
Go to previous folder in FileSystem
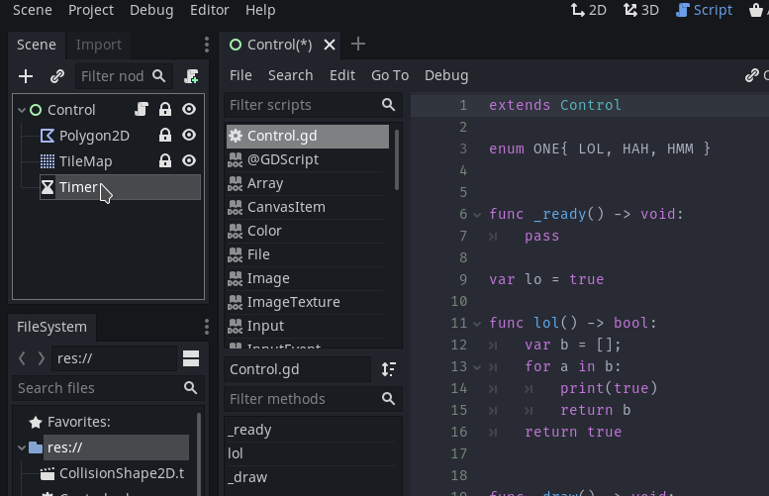click(22, 358)
